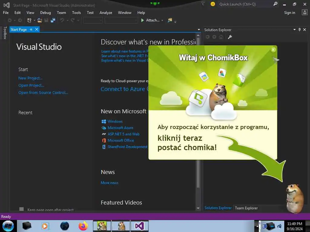Click the feedback smiley icon
This screenshot has width=310, height=232.
(x=213, y=4)
